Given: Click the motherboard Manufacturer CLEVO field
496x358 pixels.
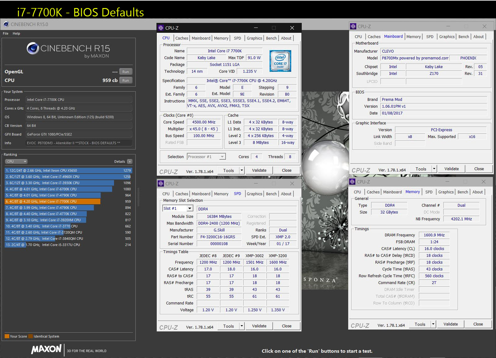Looking at the screenshot, I should tap(434, 51).
